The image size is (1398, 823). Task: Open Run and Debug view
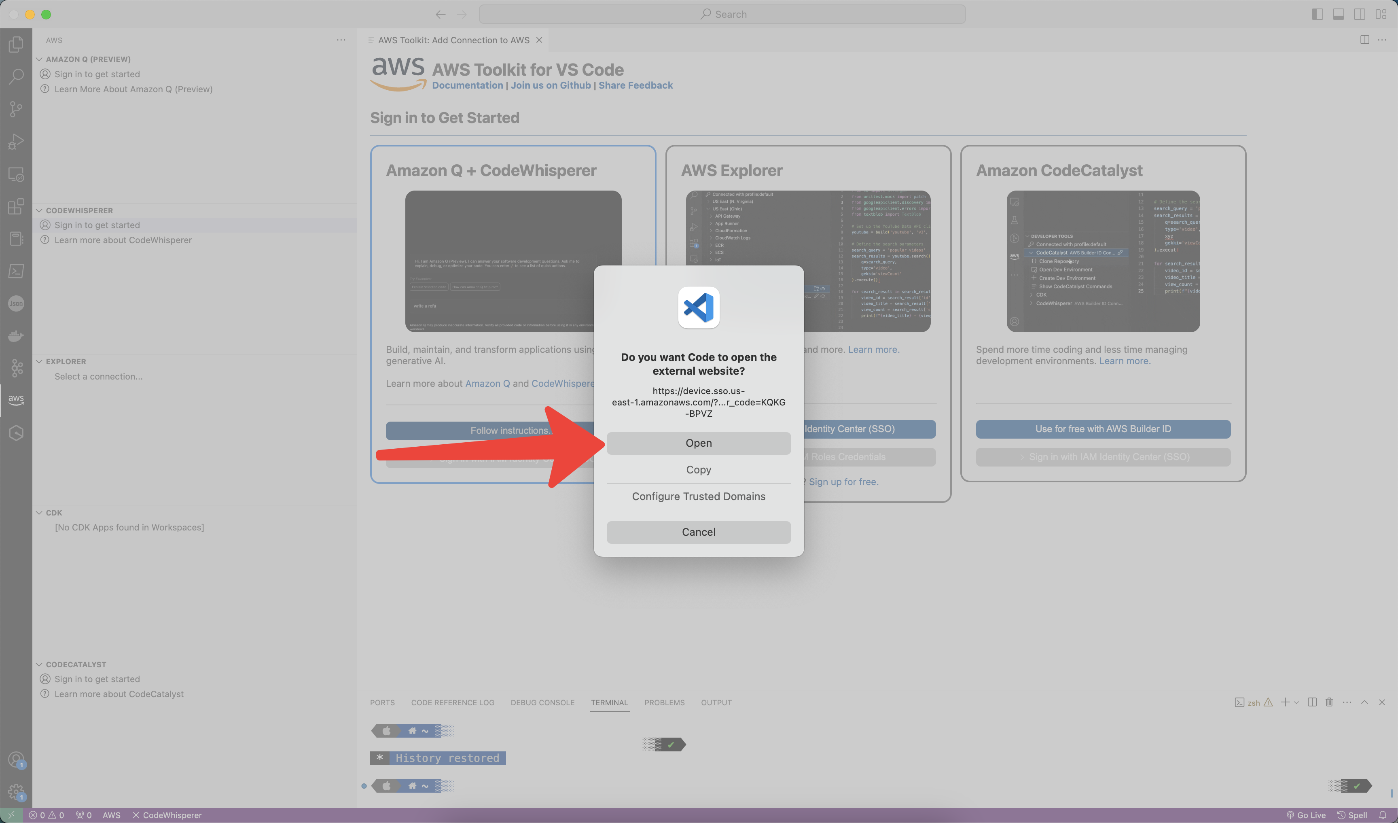tap(16, 142)
